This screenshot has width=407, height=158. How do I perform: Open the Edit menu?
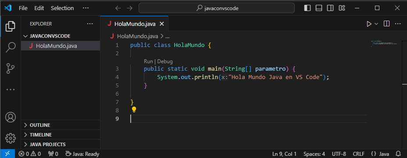point(39,8)
